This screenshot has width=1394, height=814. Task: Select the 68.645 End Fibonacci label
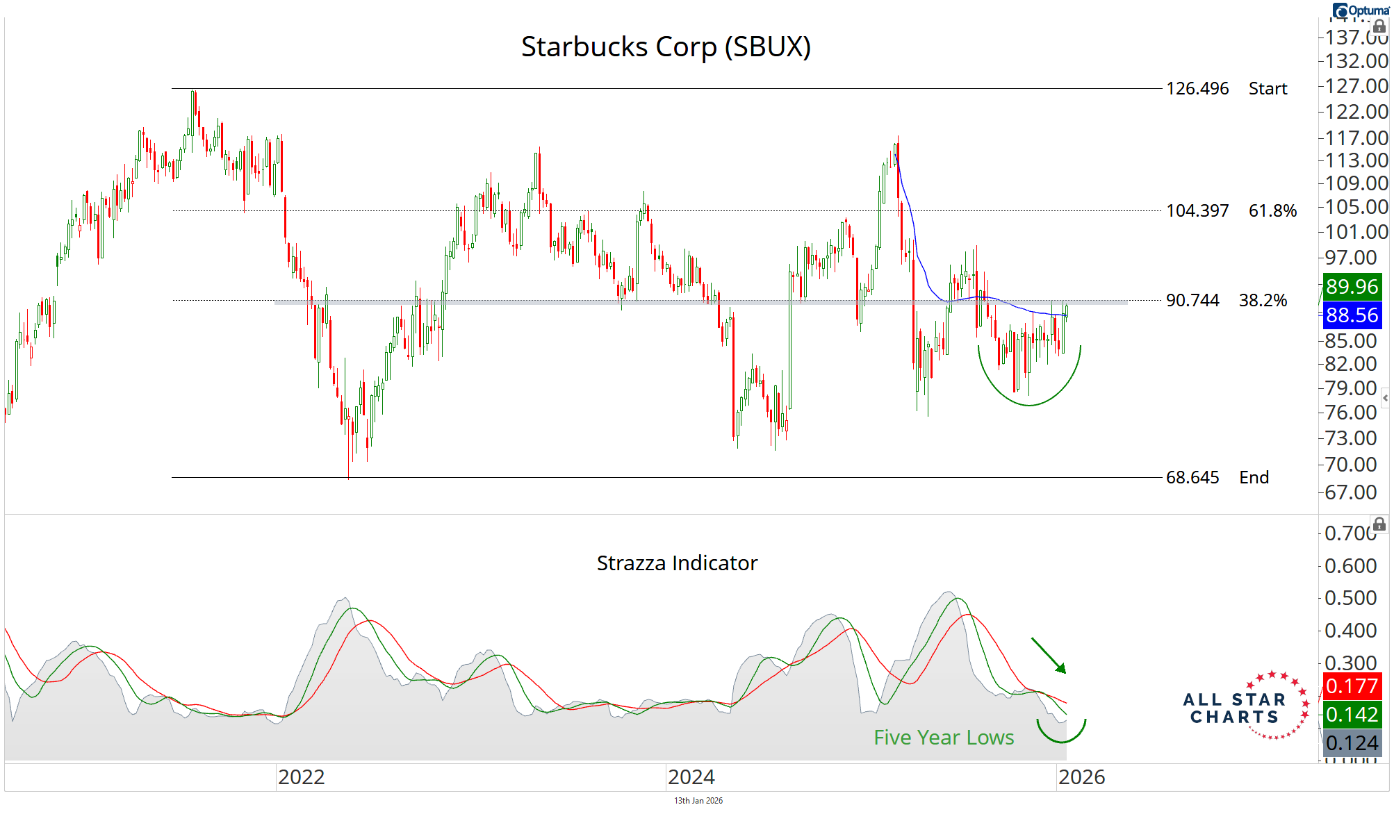point(1217,478)
